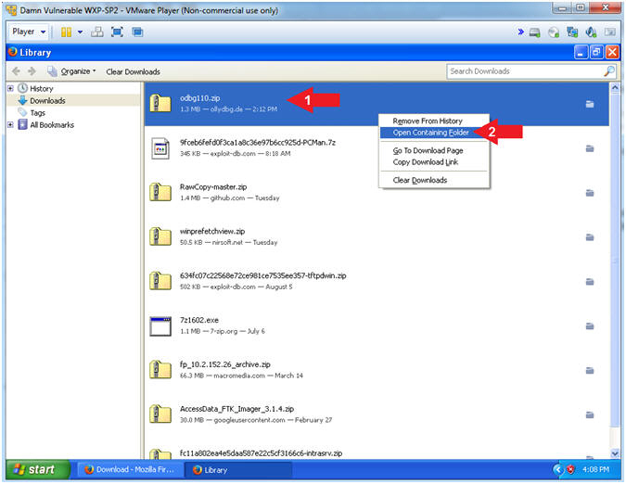
Task: Click the network adapter device icon
Action: 572,32
